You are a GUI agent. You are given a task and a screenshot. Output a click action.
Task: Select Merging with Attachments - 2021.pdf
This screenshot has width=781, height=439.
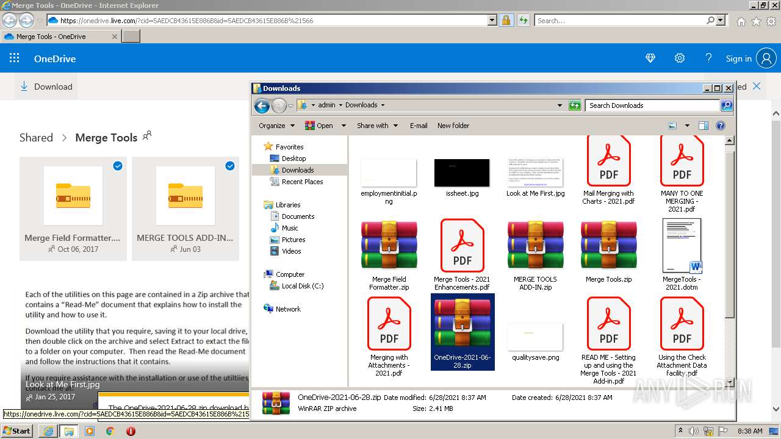[389, 337]
